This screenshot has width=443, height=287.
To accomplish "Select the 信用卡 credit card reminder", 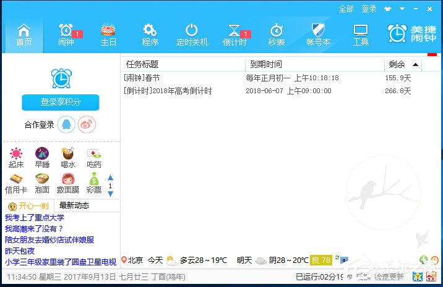I will click(x=16, y=183).
